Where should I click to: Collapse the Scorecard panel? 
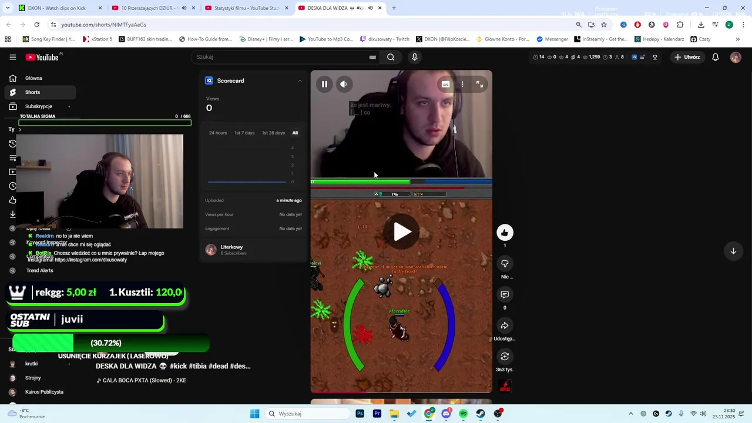tap(300, 80)
